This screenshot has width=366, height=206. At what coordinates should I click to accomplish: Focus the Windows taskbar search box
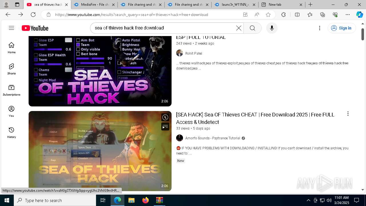(x=55, y=200)
